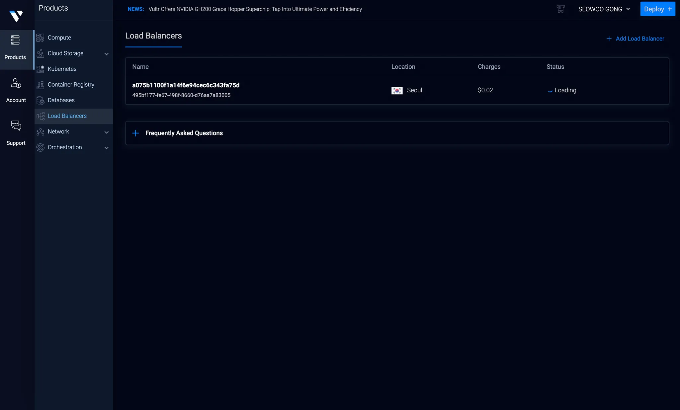Click the Container Registry icon
This screenshot has height=410, width=680.
40,85
